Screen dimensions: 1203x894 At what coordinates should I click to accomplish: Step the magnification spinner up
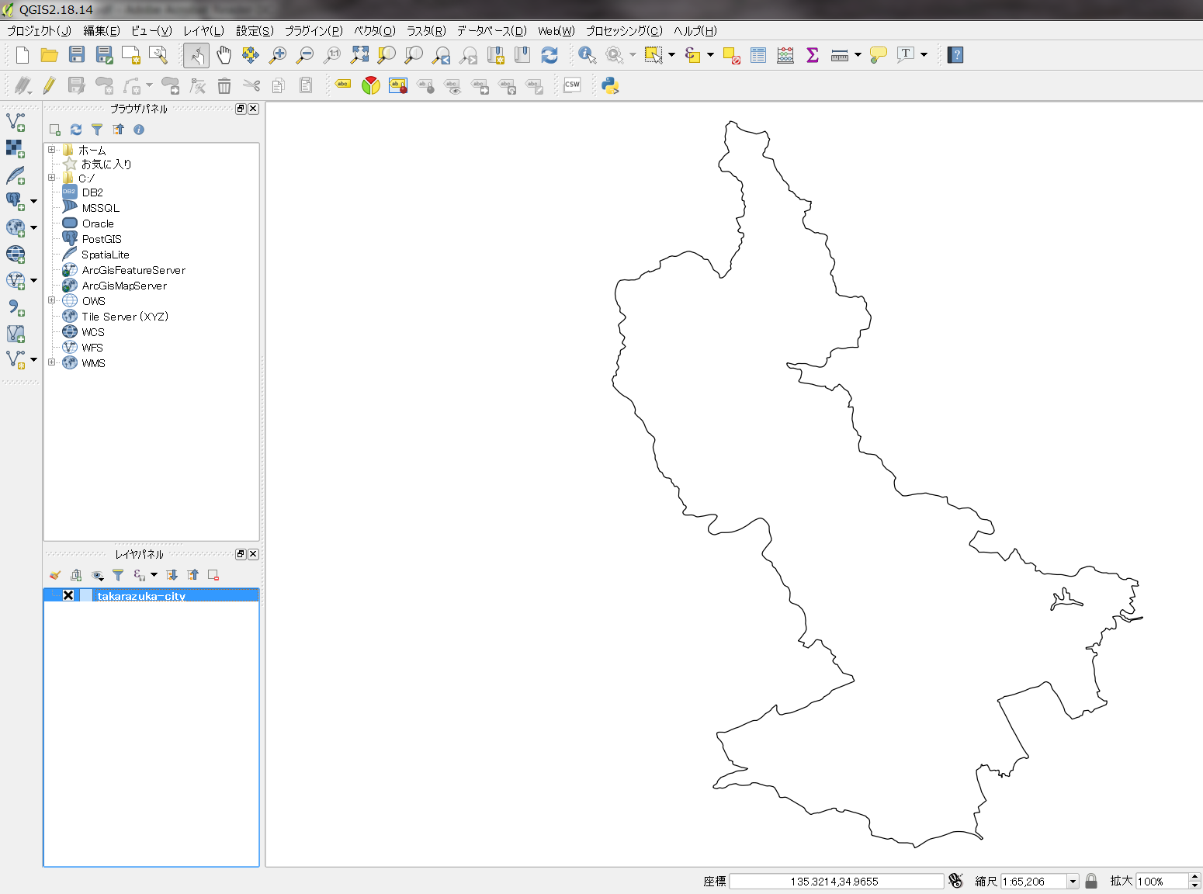pyautogui.click(x=1194, y=877)
